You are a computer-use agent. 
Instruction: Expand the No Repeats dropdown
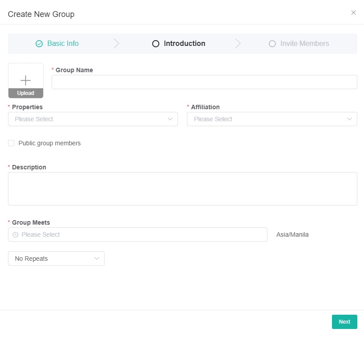pos(56,259)
